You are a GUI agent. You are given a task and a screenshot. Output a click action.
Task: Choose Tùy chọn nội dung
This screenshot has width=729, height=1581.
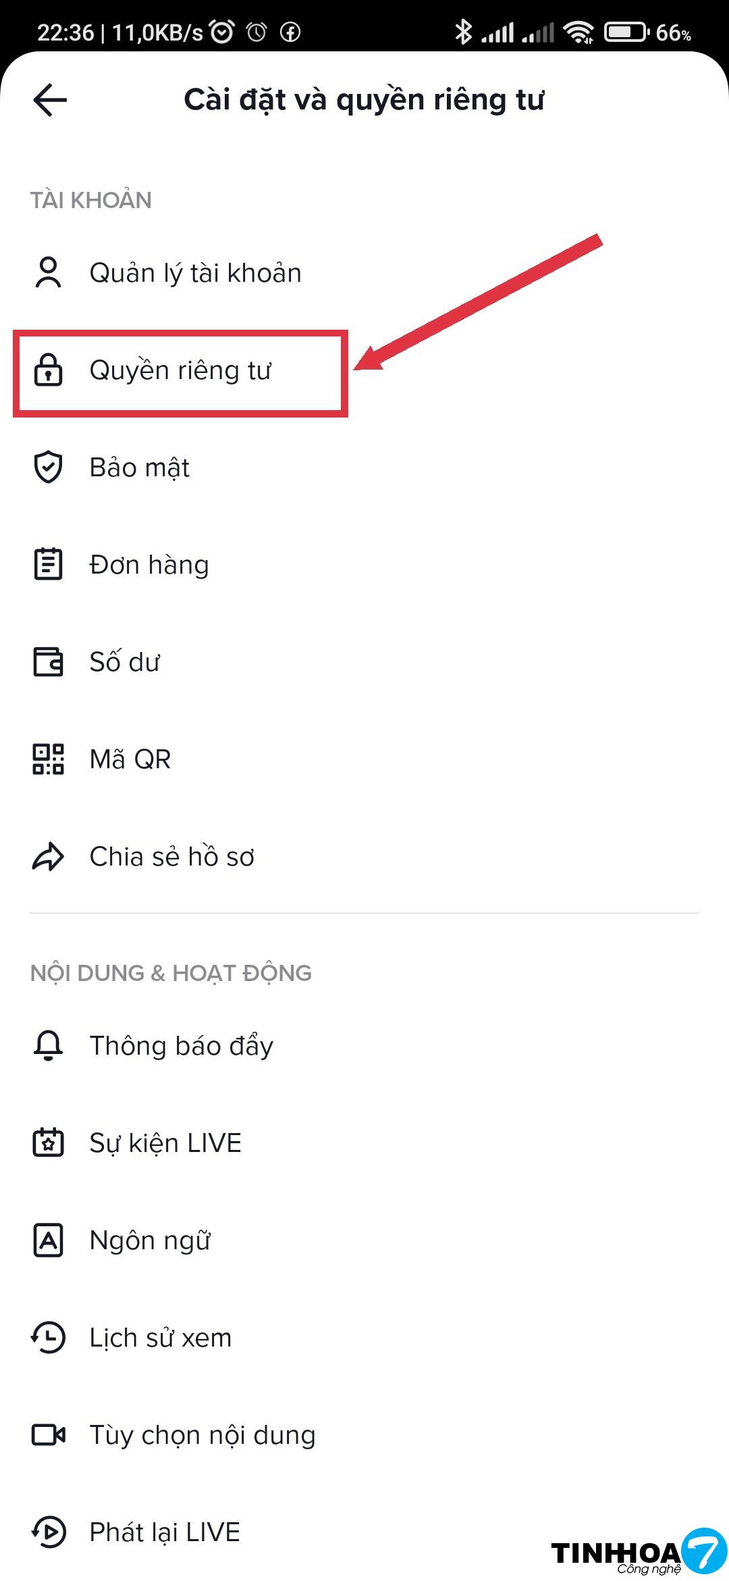[x=202, y=1435]
